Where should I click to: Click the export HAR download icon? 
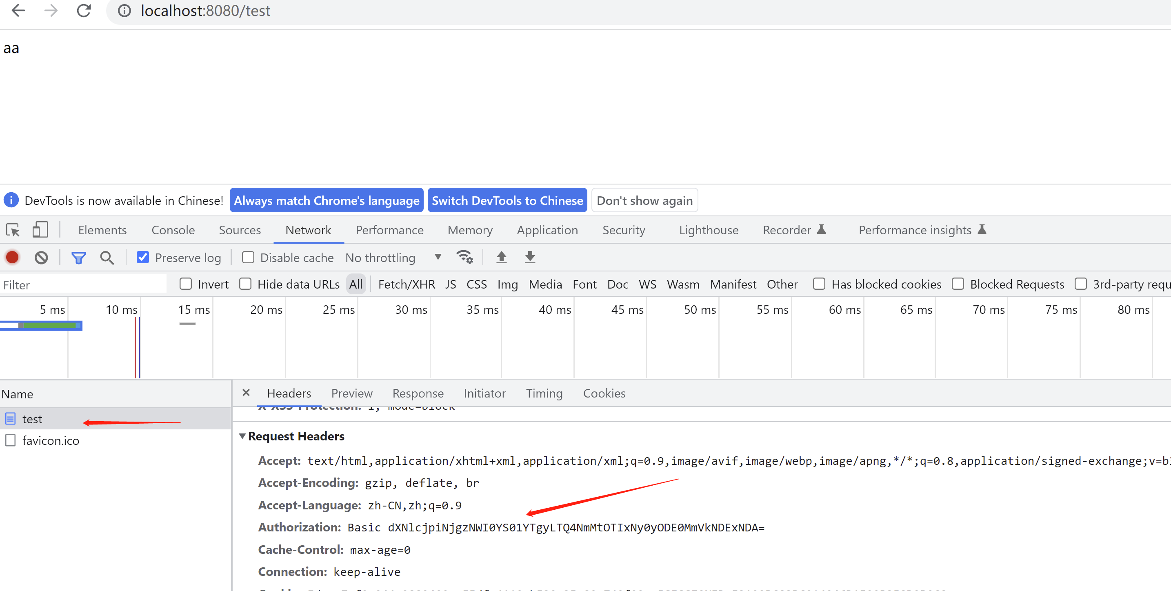(x=530, y=257)
